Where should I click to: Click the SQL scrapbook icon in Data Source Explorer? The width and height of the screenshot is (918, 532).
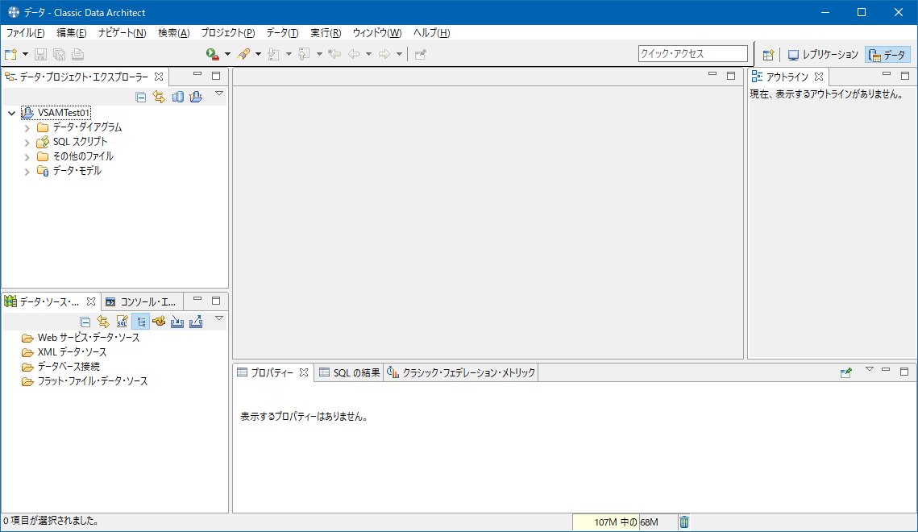click(x=122, y=322)
